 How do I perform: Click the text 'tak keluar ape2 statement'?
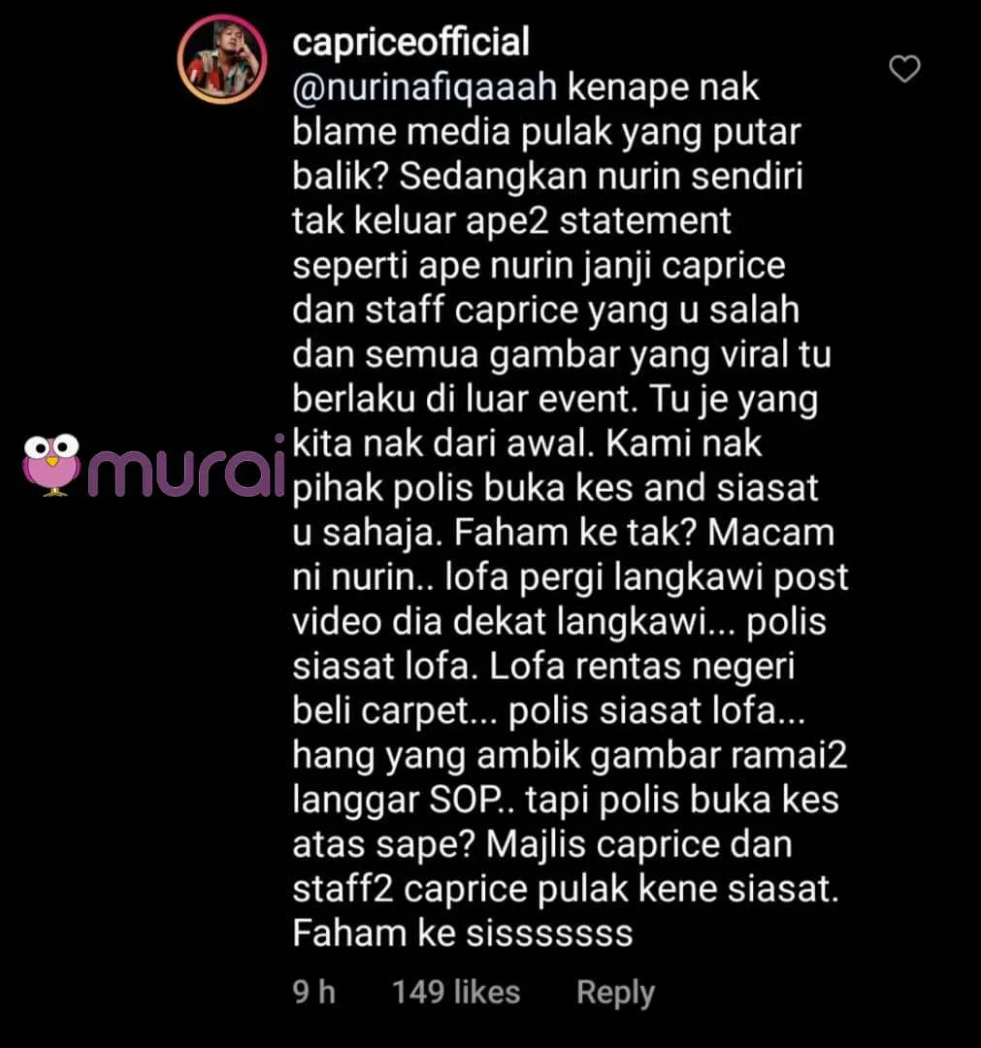tap(512, 221)
